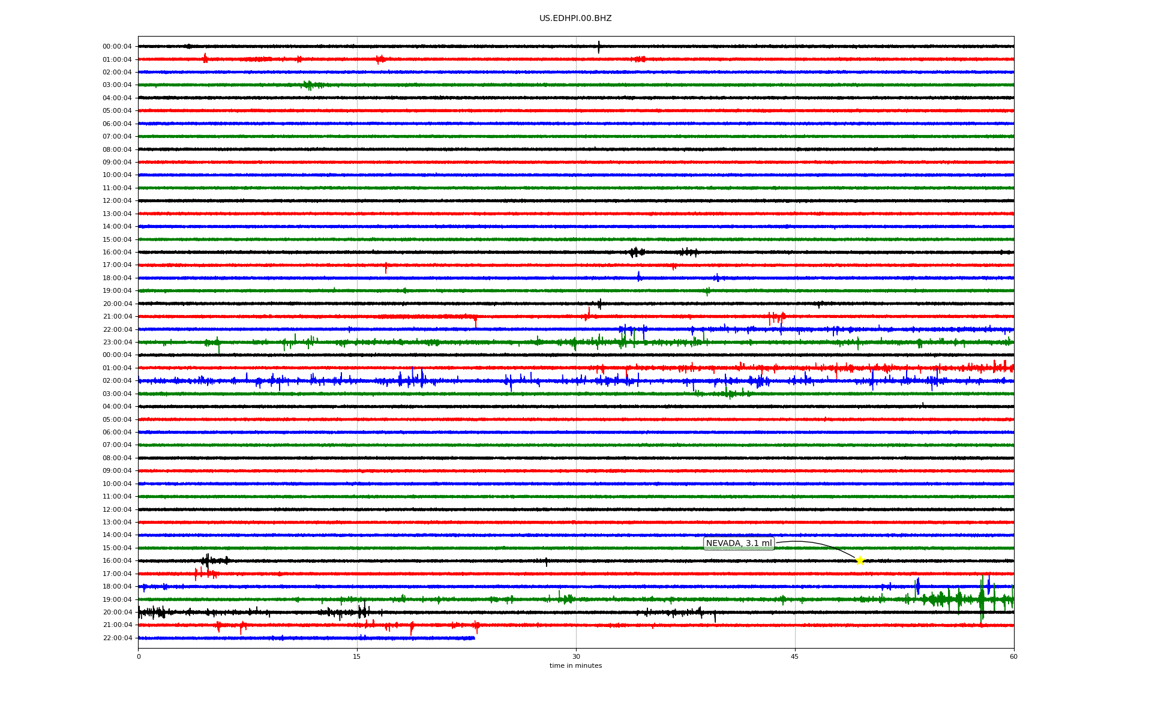
Task: Click the tall black spike on the topmost trace
Action: pyautogui.click(x=598, y=46)
